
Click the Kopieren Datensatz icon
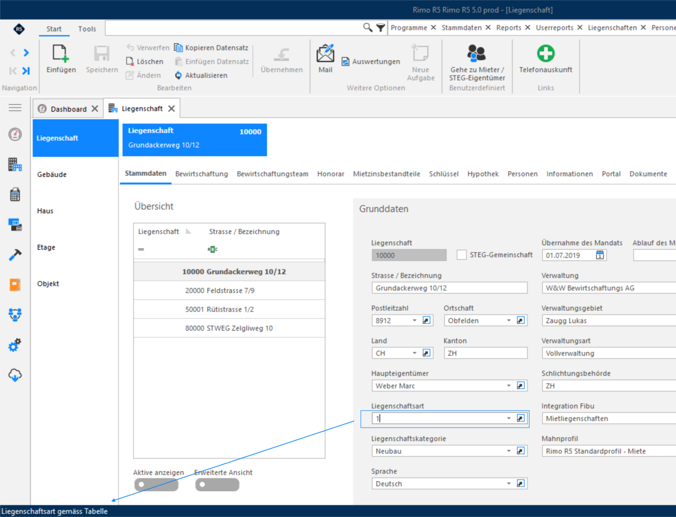tap(178, 48)
